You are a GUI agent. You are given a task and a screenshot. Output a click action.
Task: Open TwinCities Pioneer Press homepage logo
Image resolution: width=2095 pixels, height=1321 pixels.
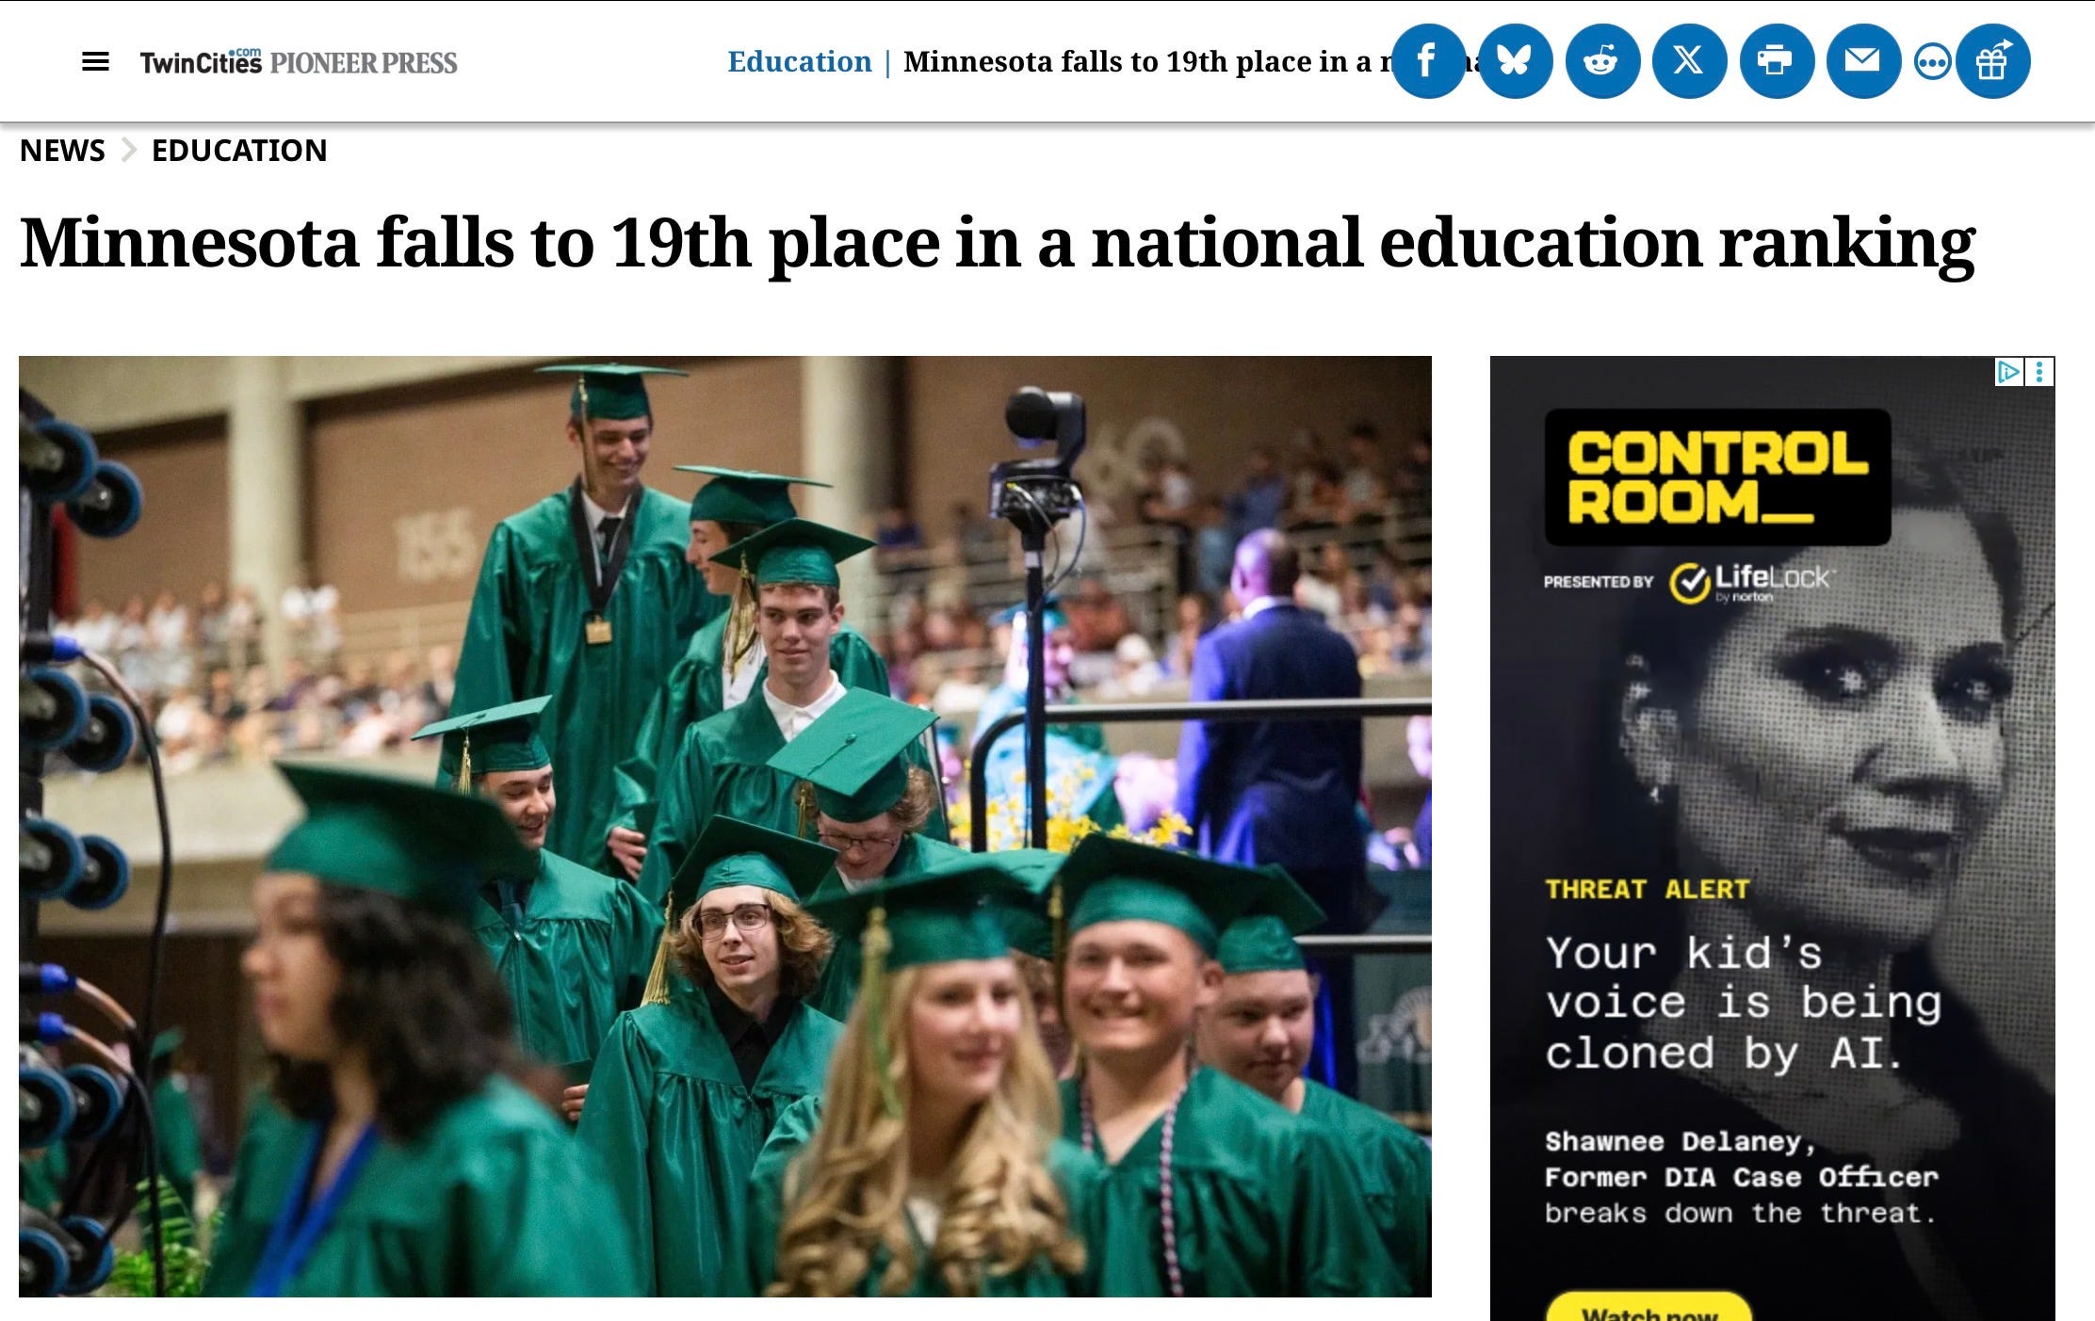pos(299,62)
